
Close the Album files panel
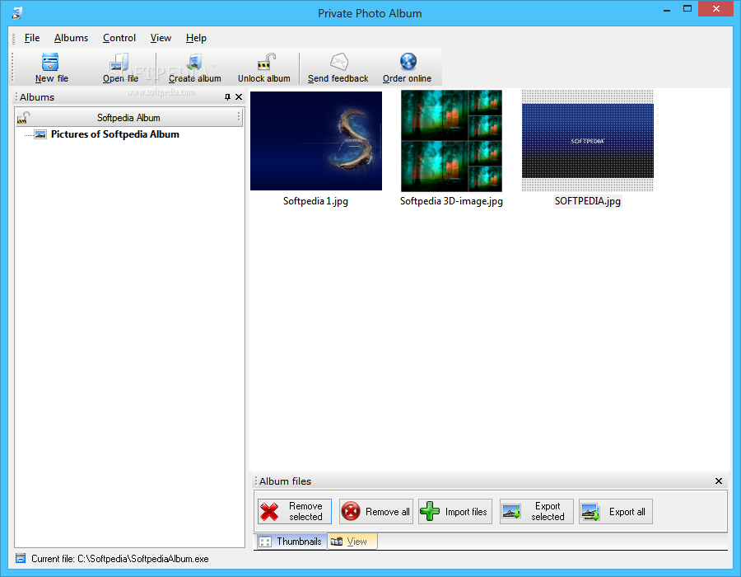coord(718,481)
